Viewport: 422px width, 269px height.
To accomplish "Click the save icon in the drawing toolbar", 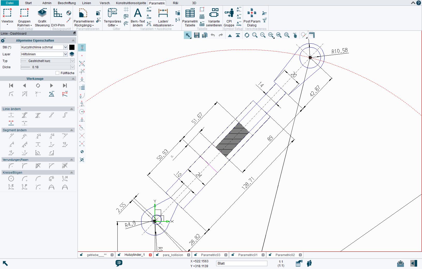I will pyautogui.click(x=197, y=35).
